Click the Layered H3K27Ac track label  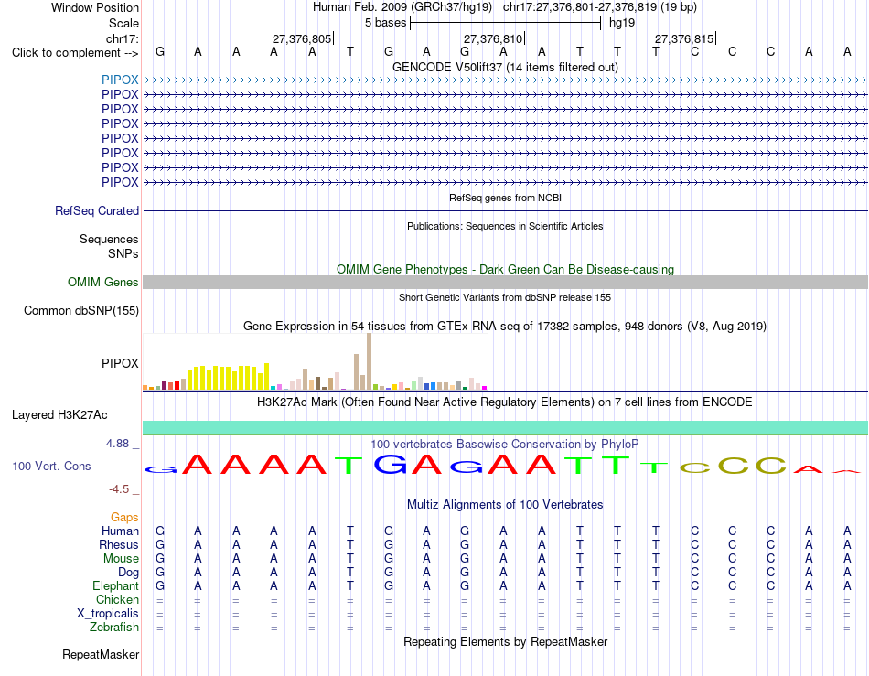point(59,415)
